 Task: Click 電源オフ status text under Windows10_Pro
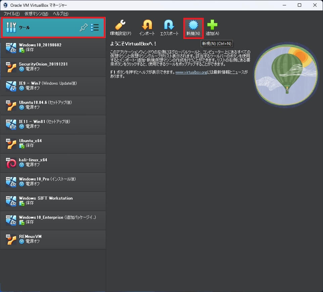(33, 184)
